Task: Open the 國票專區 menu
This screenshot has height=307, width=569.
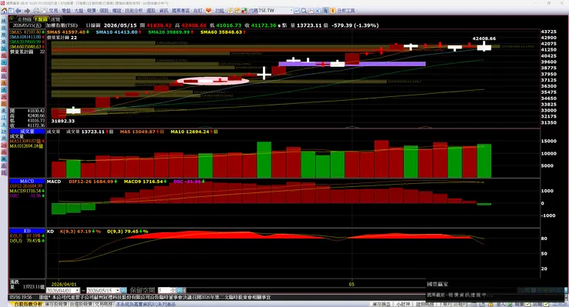Action: (181, 11)
